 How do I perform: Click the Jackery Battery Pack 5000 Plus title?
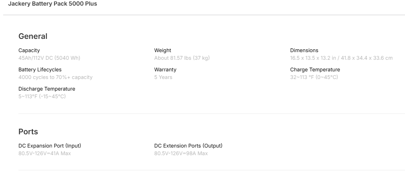click(52, 4)
